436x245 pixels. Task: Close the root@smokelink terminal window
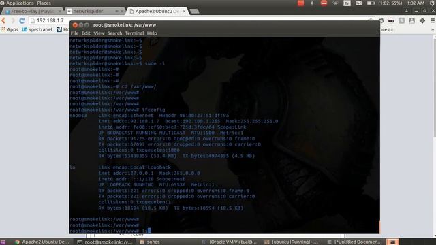coord(75,25)
